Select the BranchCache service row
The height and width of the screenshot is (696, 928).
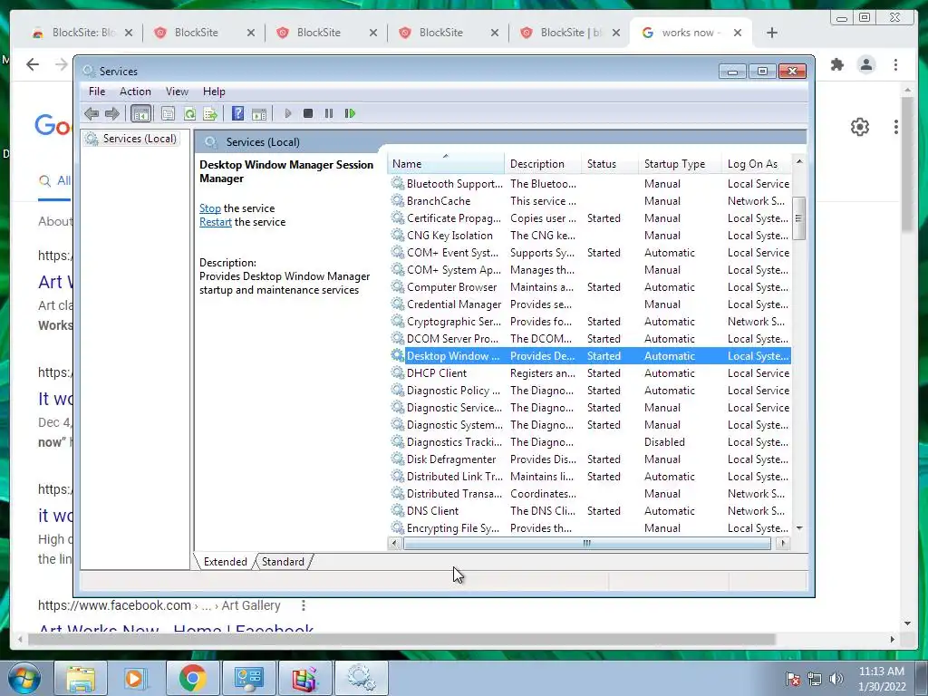pos(590,201)
